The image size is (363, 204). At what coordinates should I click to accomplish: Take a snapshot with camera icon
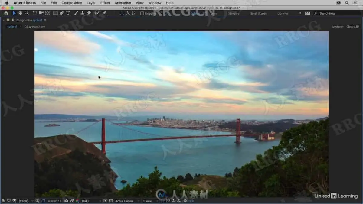(x=66, y=201)
